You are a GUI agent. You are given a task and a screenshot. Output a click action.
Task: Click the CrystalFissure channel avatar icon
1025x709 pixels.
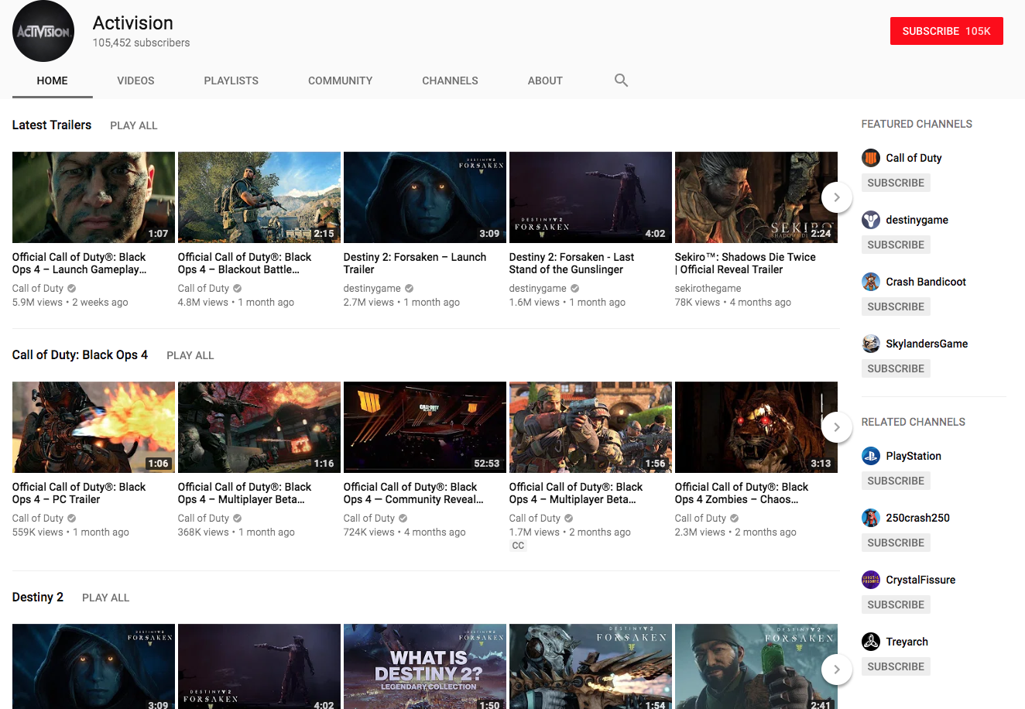click(871, 580)
